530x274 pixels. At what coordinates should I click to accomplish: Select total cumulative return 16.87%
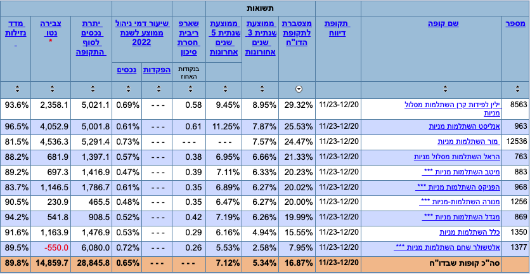(x=297, y=263)
